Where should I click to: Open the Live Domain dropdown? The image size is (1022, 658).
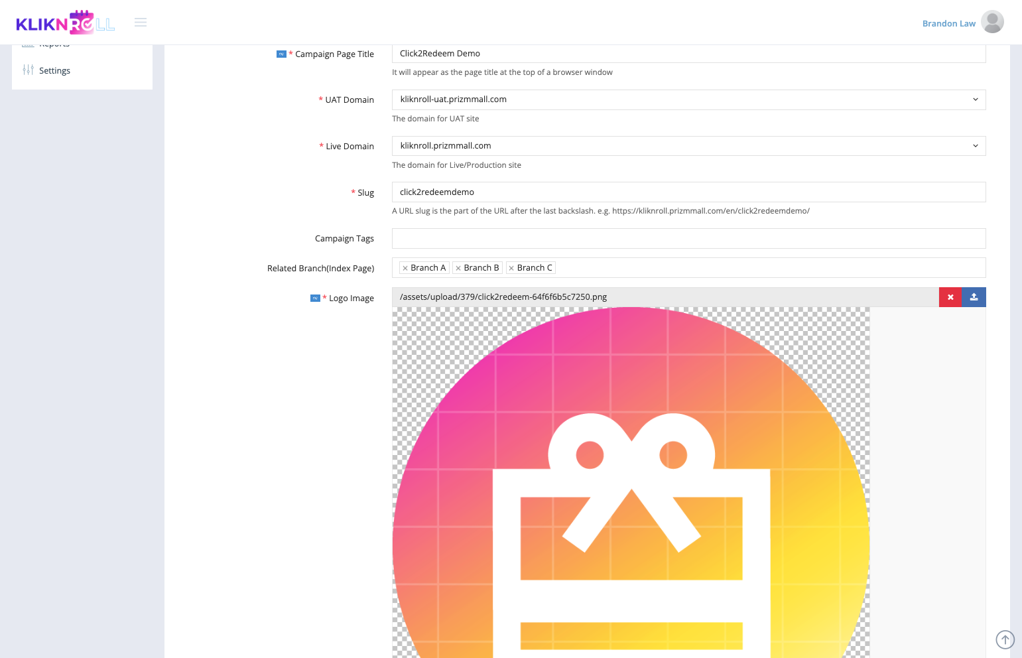689,146
